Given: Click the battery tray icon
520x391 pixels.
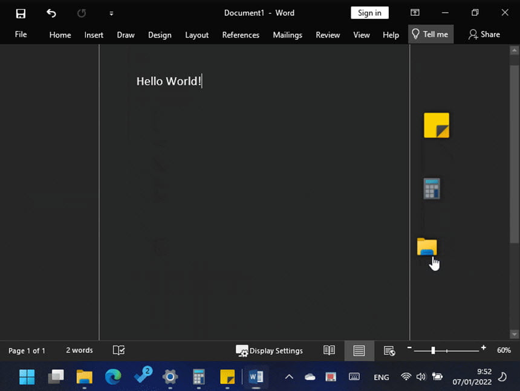Looking at the screenshot, I should (437, 376).
